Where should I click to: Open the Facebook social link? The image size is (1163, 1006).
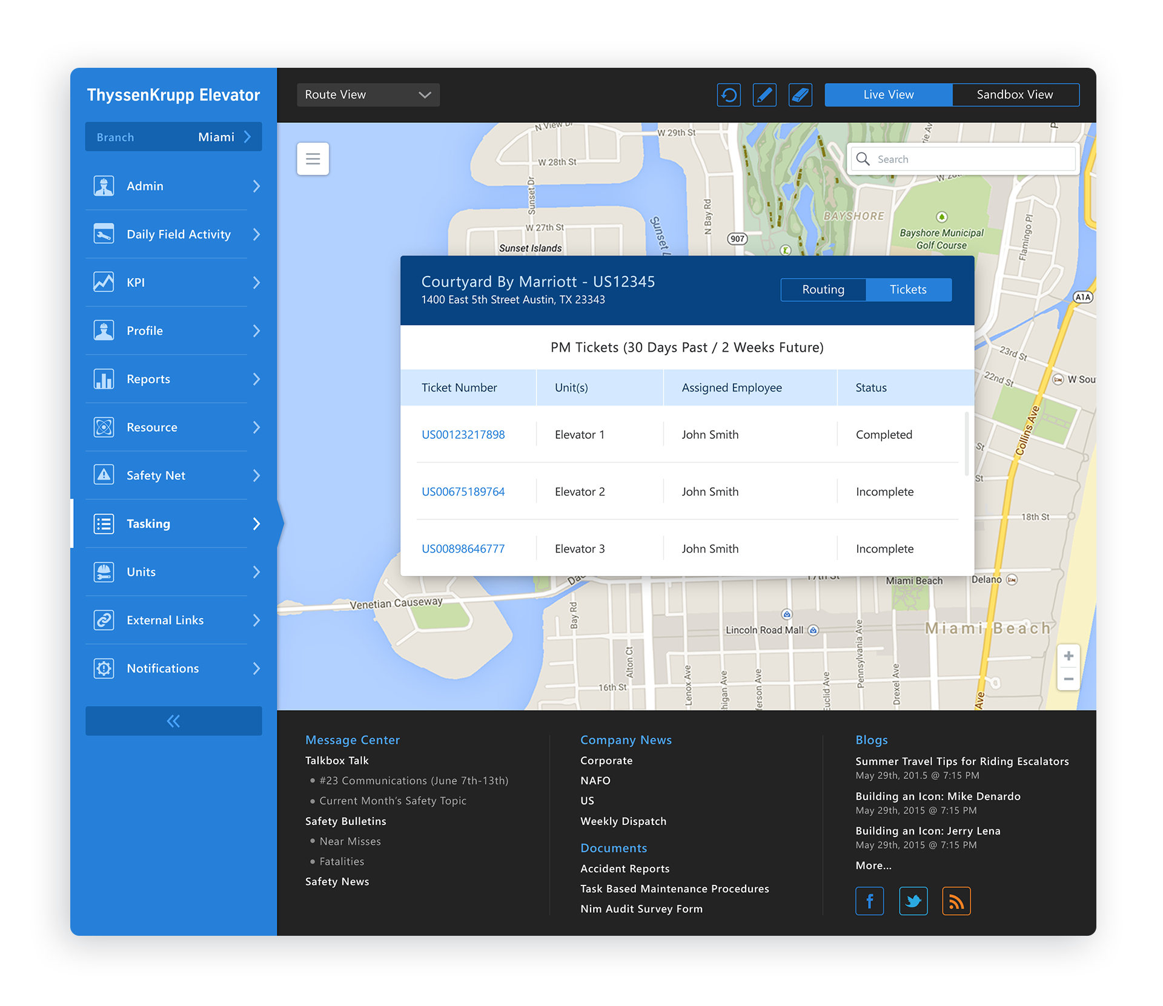coord(869,901)
